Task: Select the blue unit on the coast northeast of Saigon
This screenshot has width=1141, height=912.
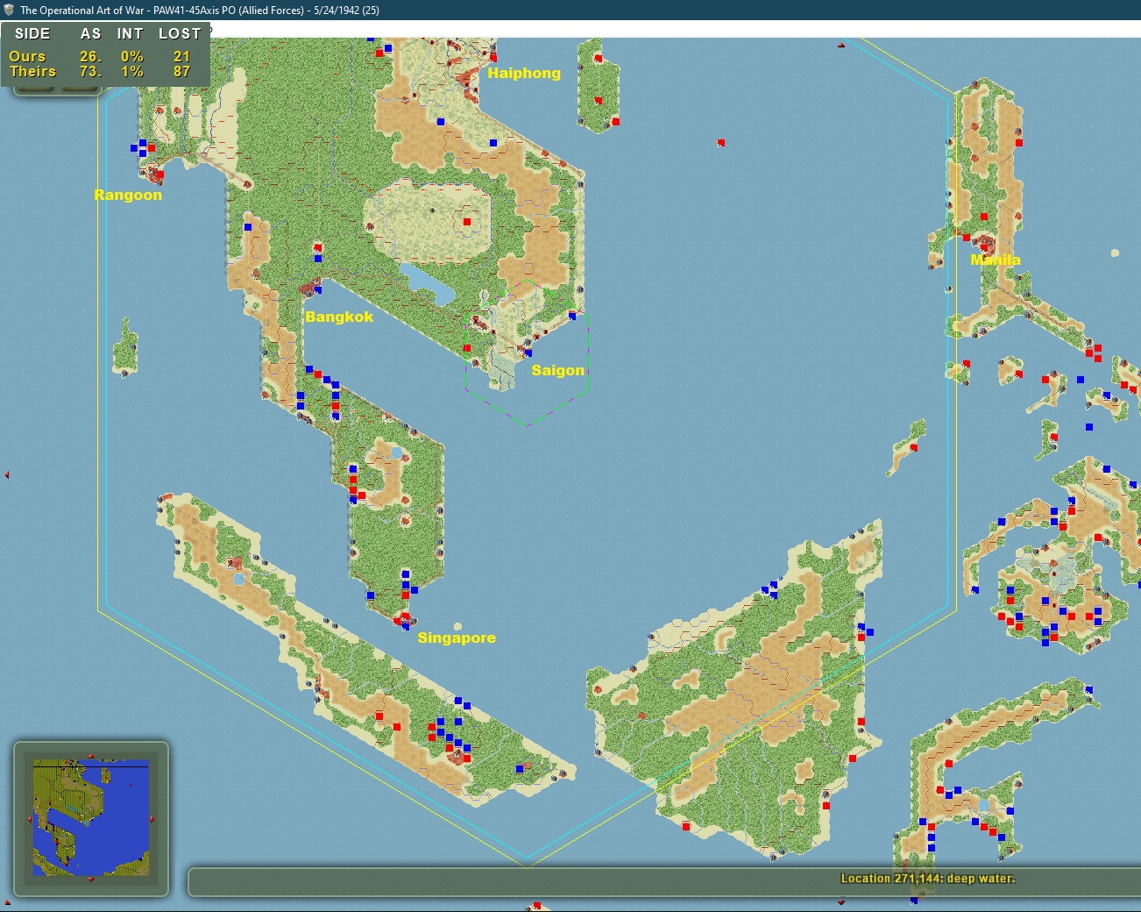Action: (572, 316)
